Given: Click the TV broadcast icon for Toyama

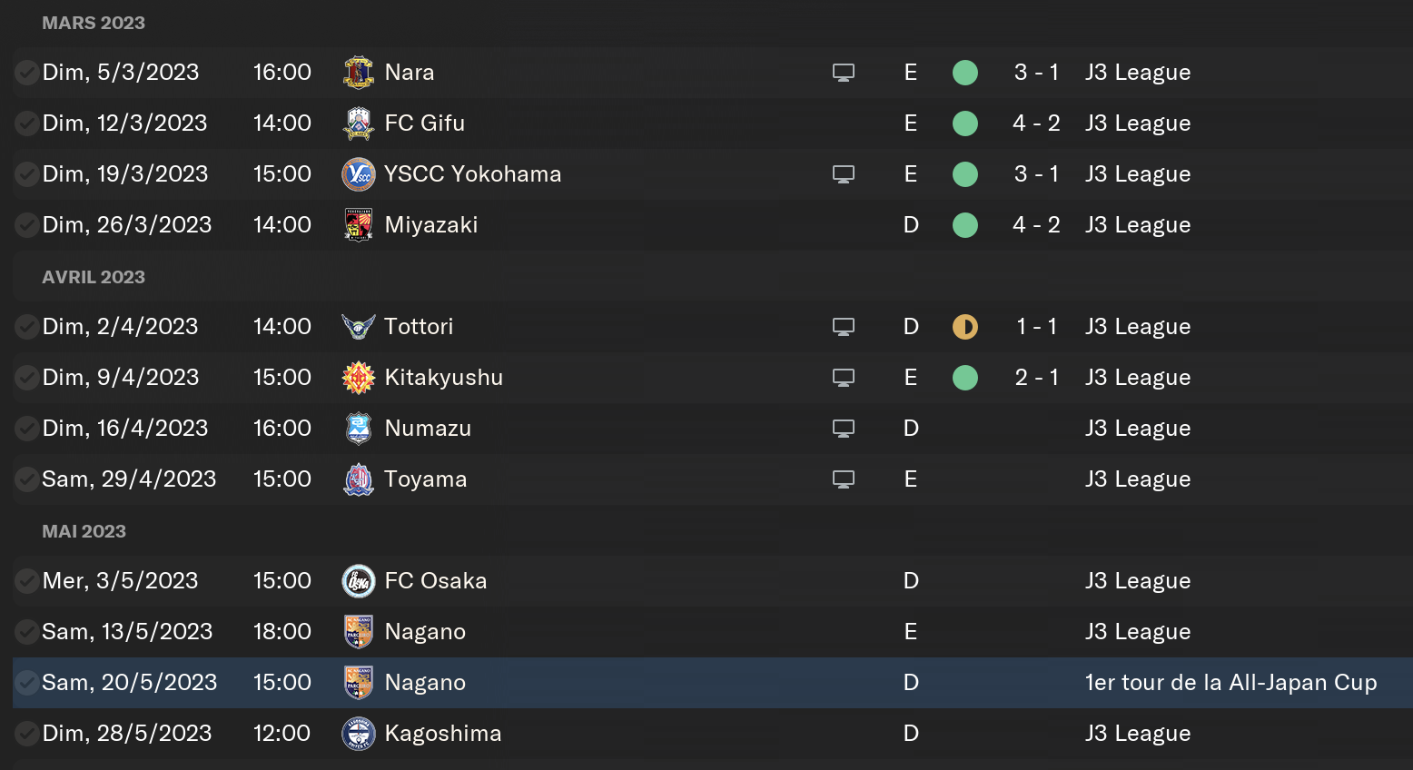Looking at the screenshot, I should pos(844,479).
